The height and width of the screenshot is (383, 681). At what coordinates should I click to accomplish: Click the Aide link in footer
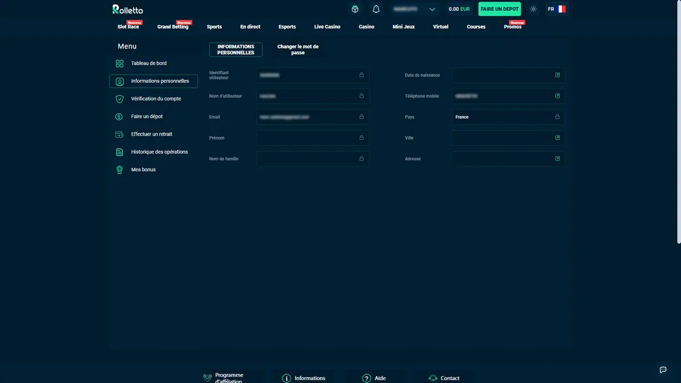pyautogui.click(x=375, y=378)
